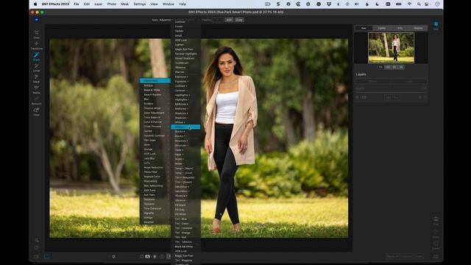The width and height of the screenshot is (471, 265).
Task: Choose Color Balance from the filter list
Action: point(155,117)
